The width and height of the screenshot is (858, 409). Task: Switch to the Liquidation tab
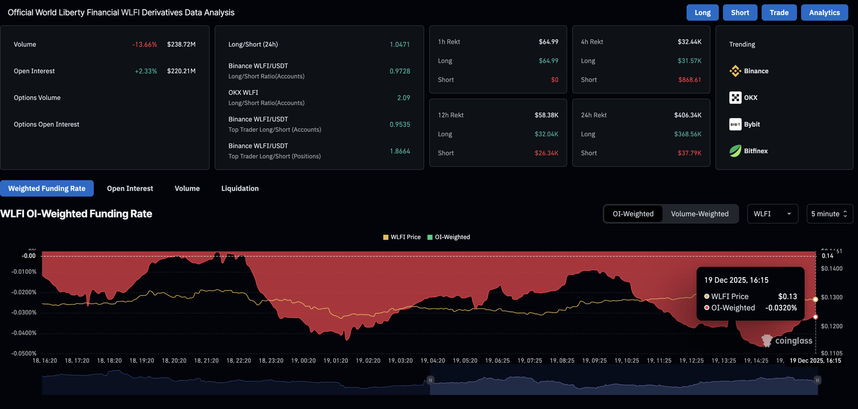tap(240, 188)
